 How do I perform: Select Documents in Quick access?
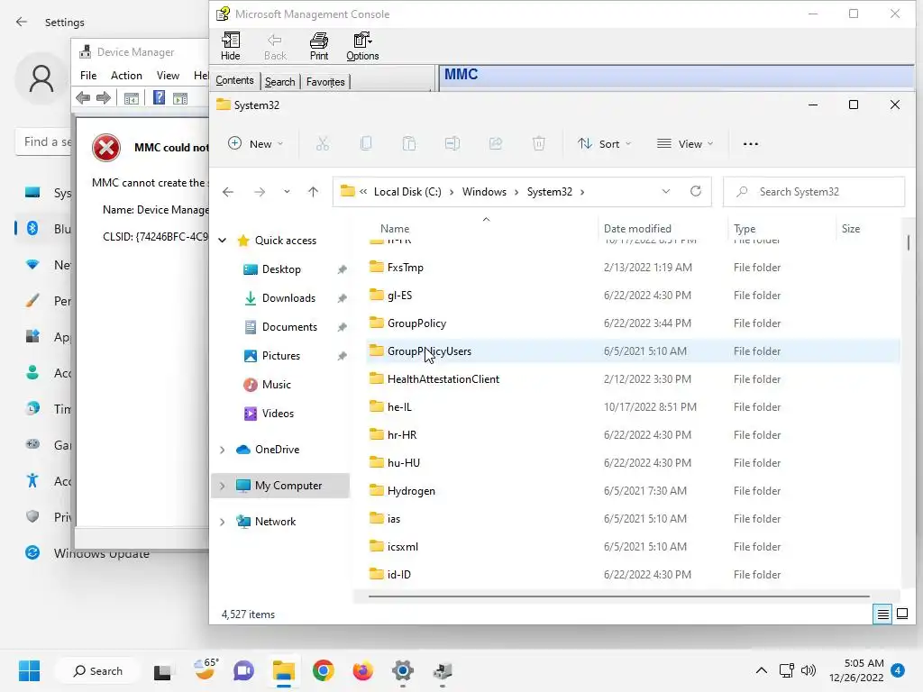(289, 326)
